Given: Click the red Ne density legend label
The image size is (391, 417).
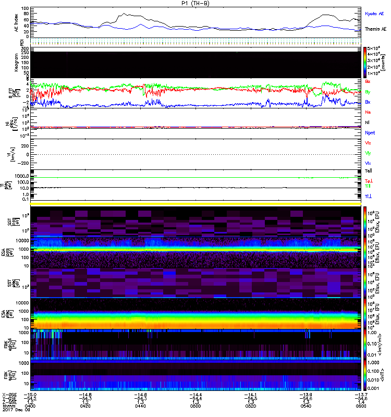Looking at the screenshot, I should 368,113.
